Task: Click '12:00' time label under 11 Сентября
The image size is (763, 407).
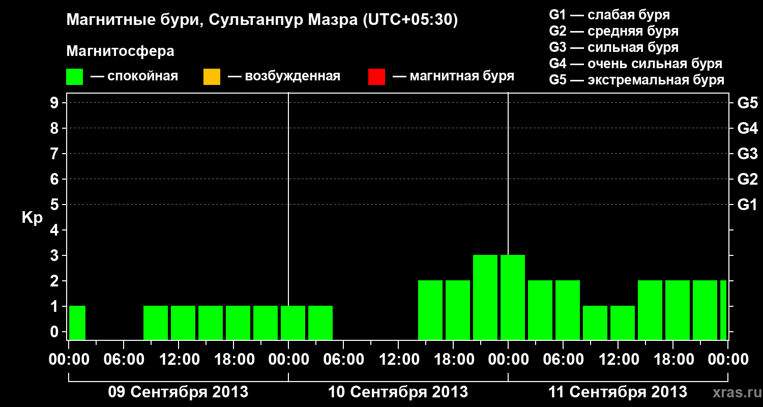Action: 618,360
